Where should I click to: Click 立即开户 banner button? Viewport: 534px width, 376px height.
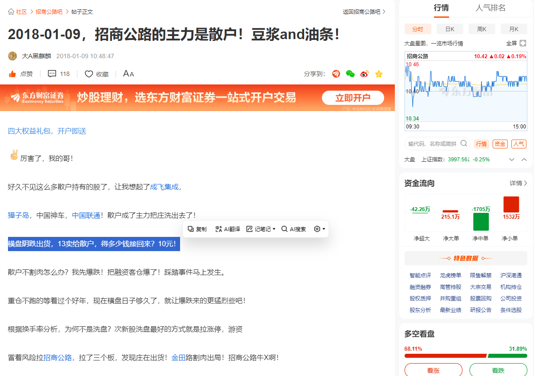click(x=353, y=98)
